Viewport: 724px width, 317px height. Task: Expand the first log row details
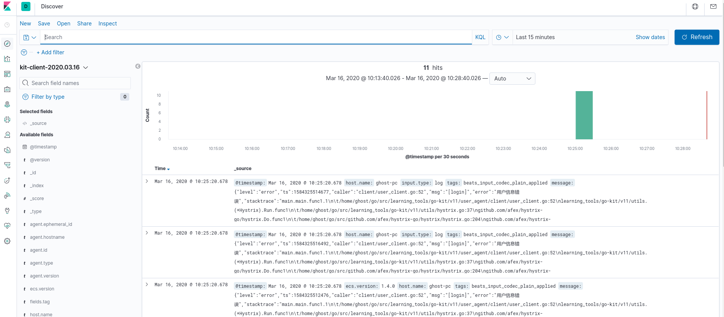[147, 181]
